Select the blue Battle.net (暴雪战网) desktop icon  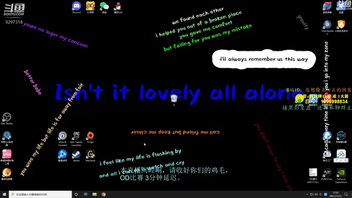[62, 156]
